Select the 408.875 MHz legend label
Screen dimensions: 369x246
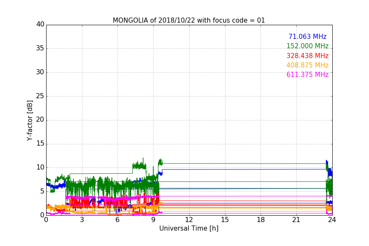tap(307, 65)
